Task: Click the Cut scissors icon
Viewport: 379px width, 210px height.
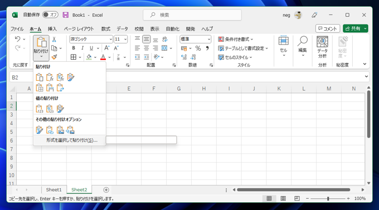Action: tap(54, 40)
